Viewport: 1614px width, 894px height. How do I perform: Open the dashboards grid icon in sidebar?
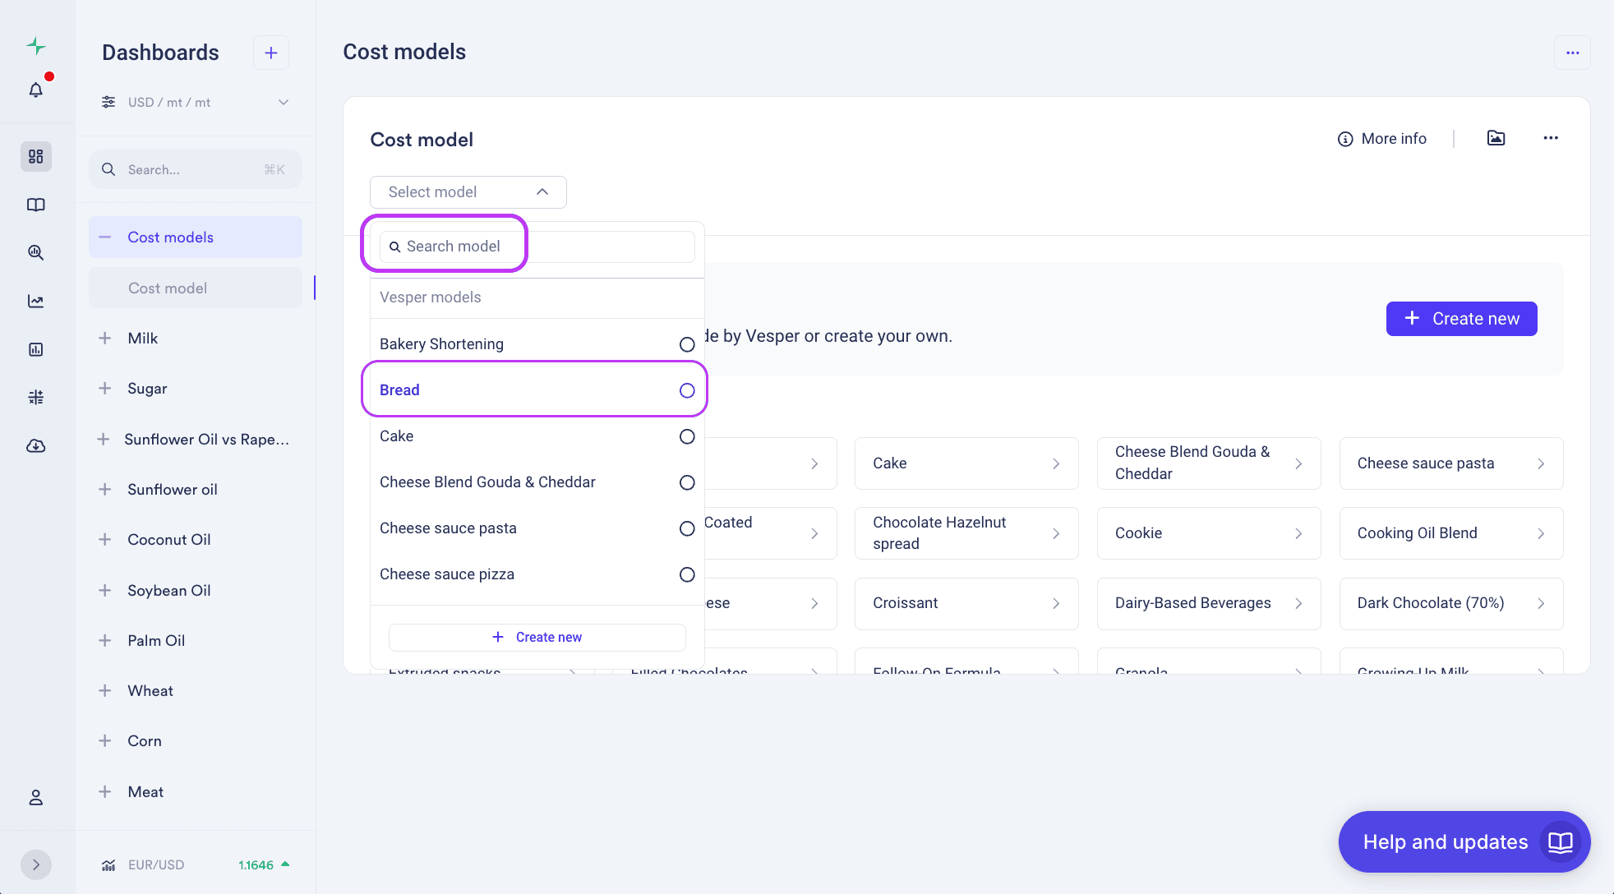36,156
